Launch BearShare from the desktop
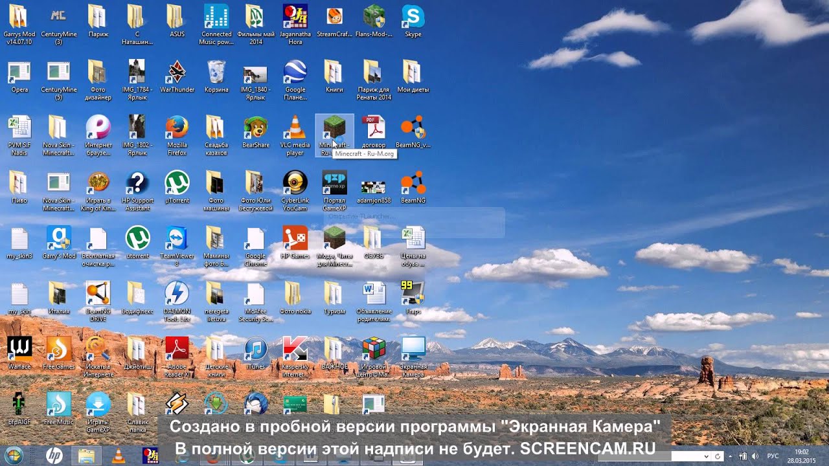Viewport: 829px width, 466px height. (x=256, y=131)
